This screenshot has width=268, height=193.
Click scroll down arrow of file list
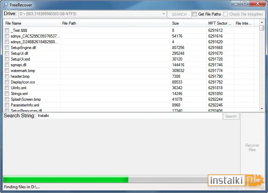point(262,109)
